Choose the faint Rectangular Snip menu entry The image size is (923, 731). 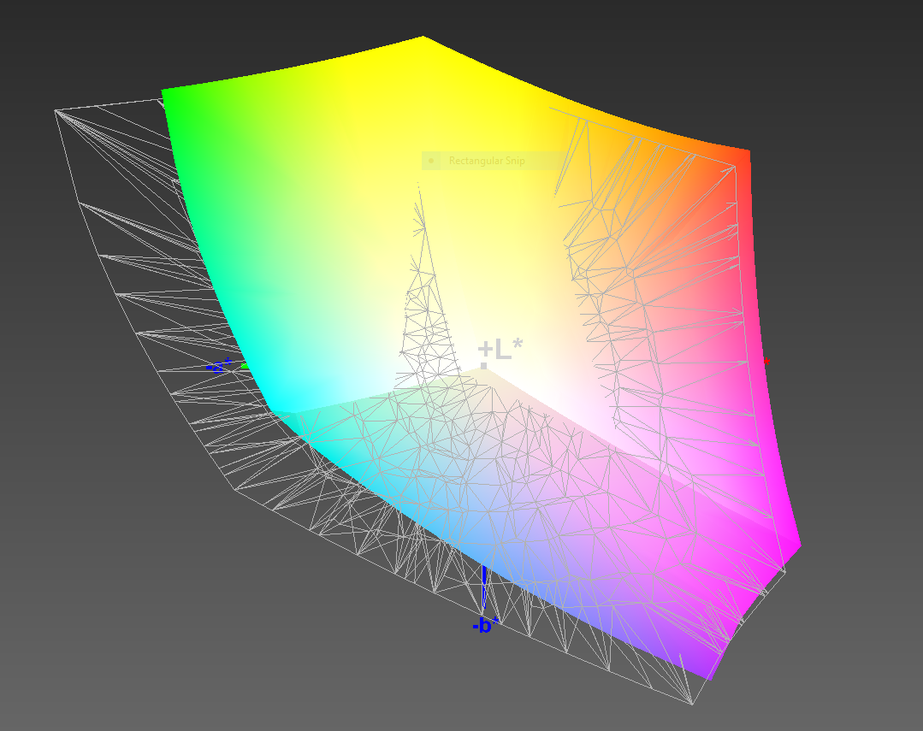pyautogui.click(x=487, y=161)
